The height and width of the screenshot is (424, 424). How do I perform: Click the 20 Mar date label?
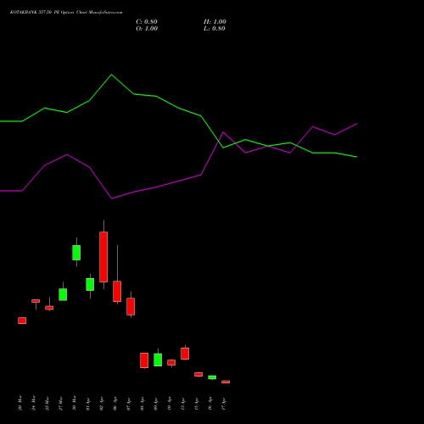tap(20, 403)
